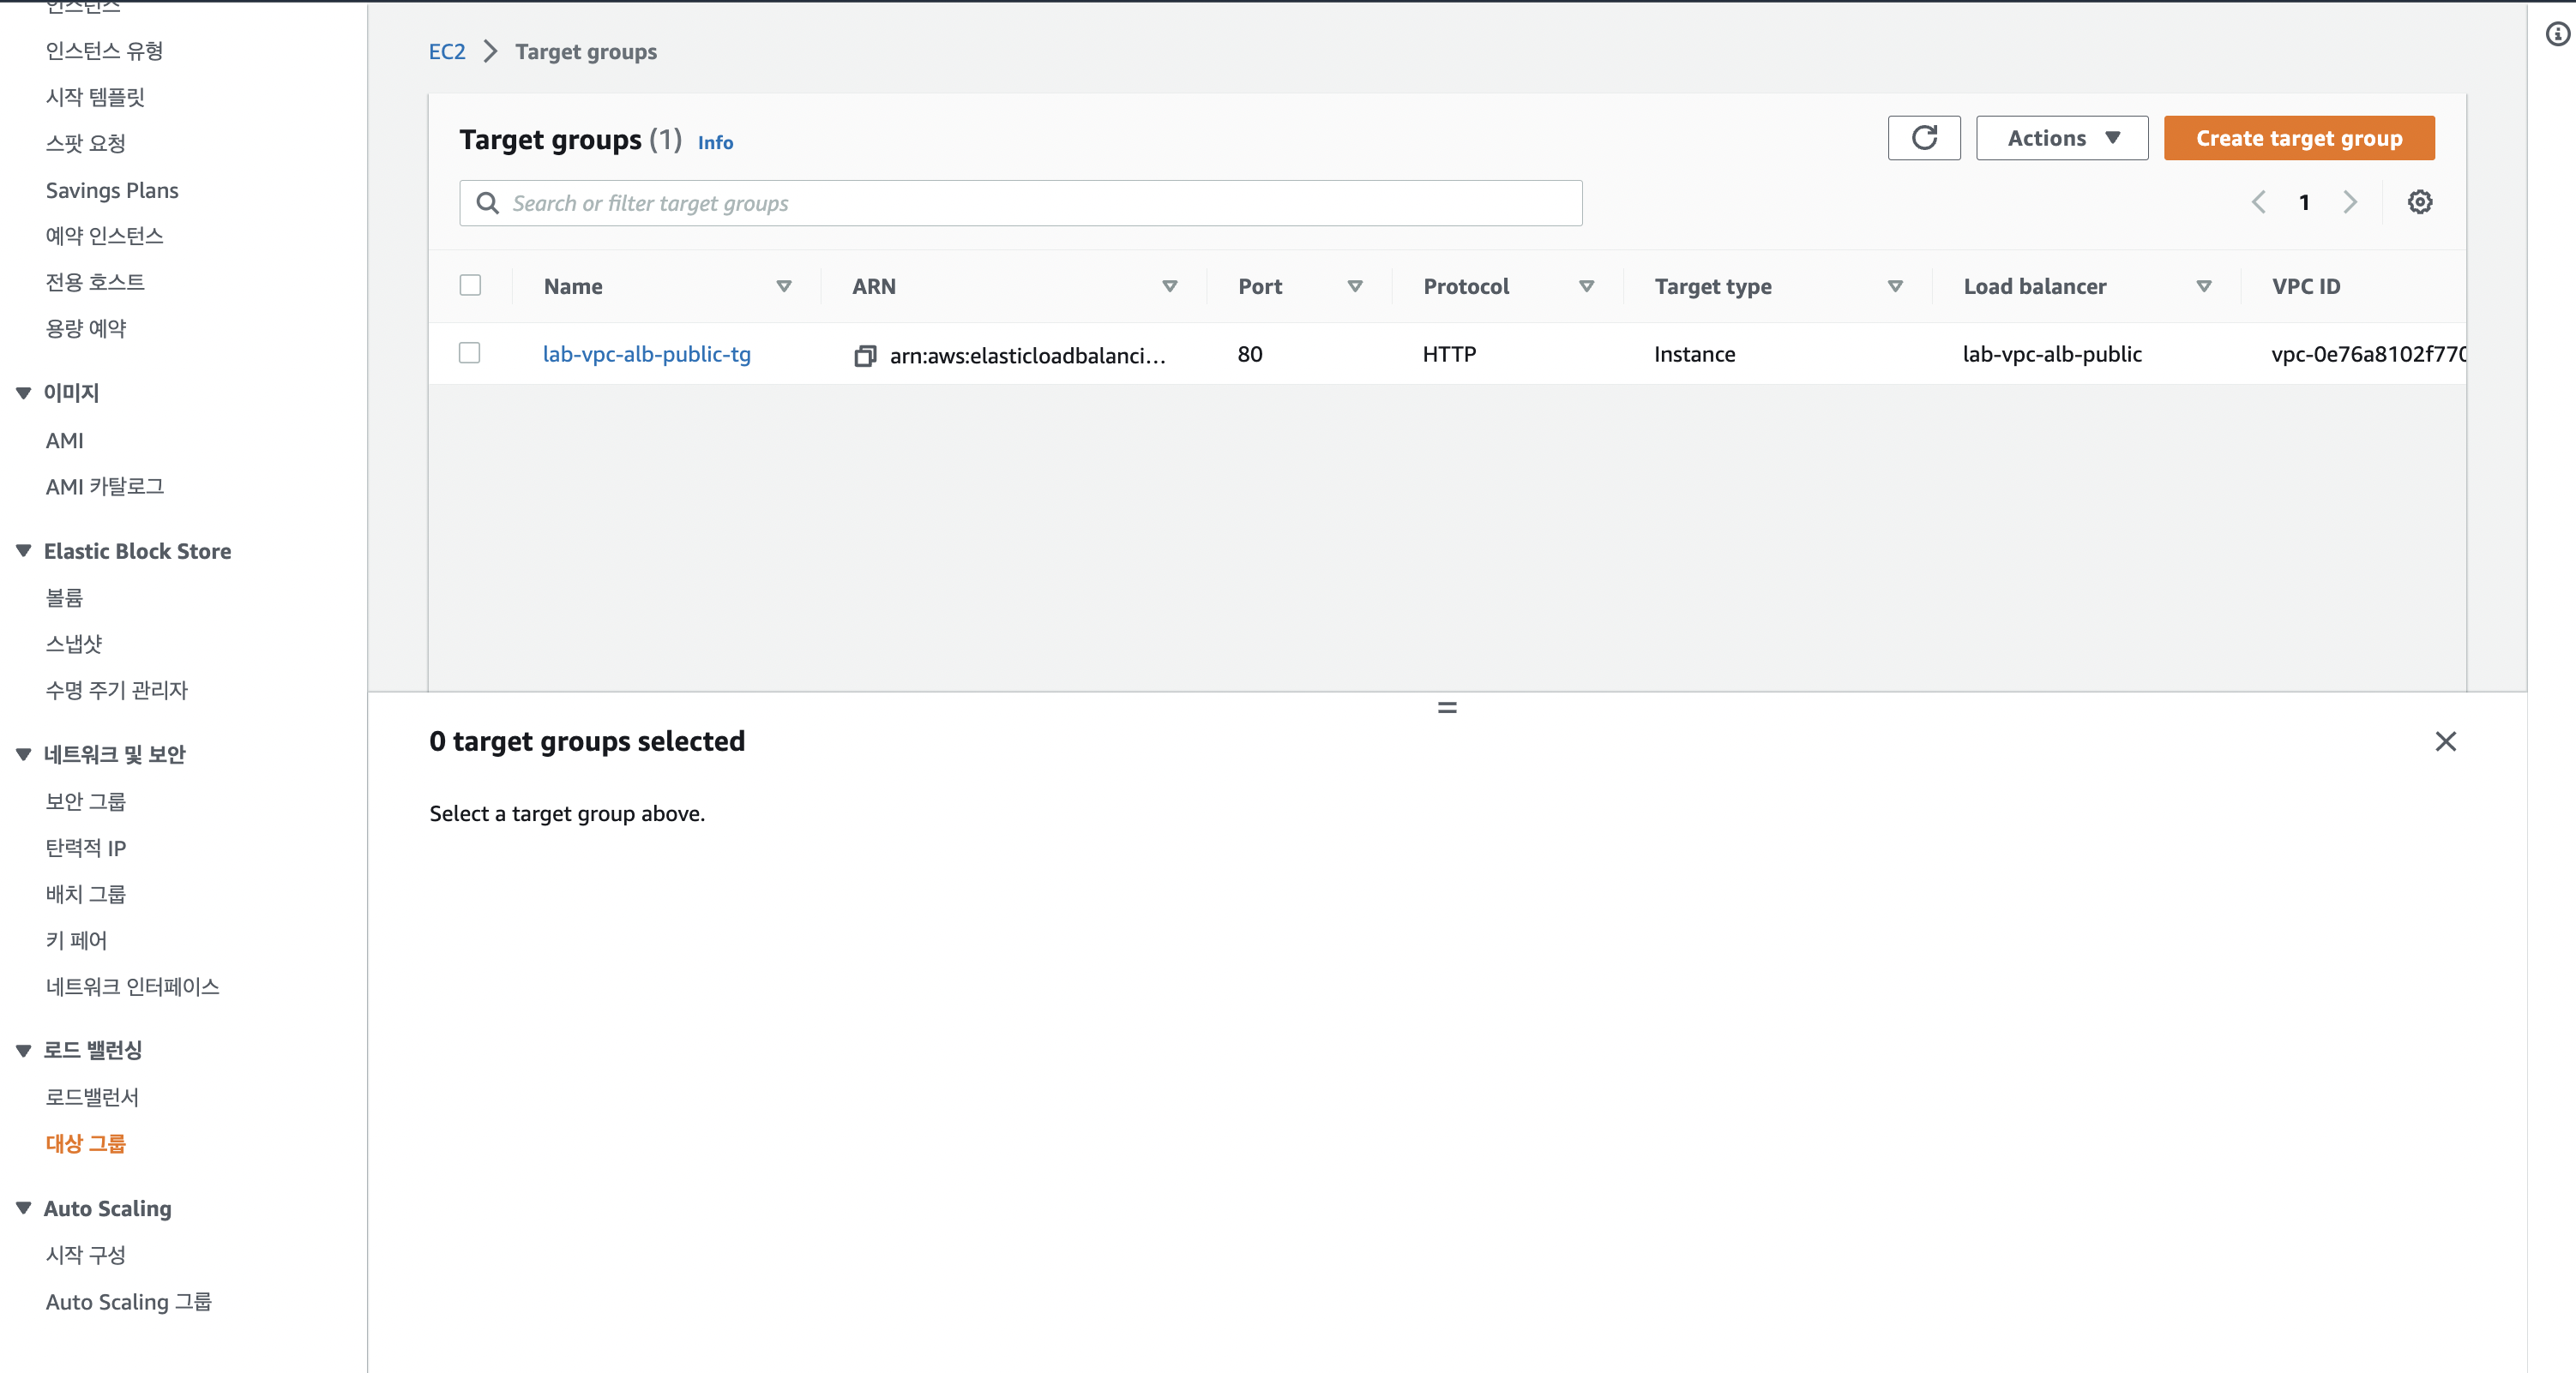Screen dimensions: 2576x1373
Task: Go to the previous page of results
Action: (2259, 203)
